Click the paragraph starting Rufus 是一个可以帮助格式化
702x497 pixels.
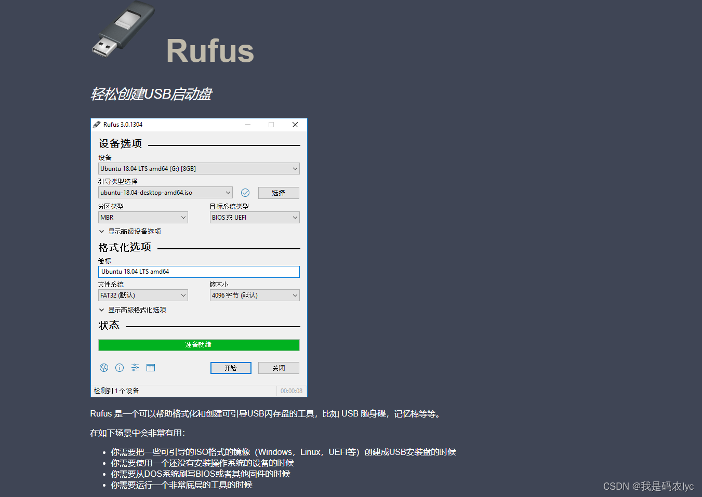267,414
